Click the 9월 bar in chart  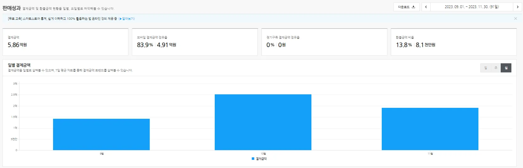click(101, 134)
